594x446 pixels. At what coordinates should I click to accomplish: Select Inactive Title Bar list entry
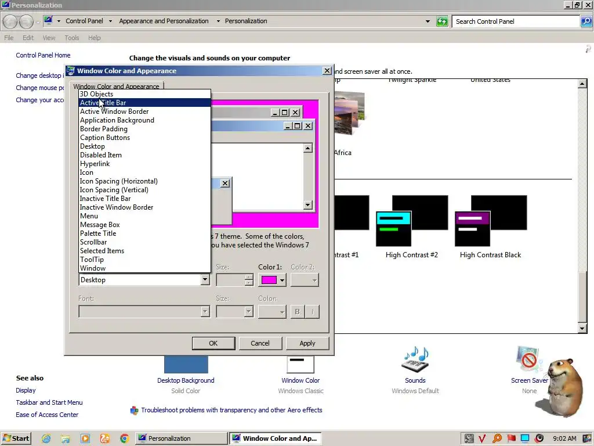[x=144, y=199]
